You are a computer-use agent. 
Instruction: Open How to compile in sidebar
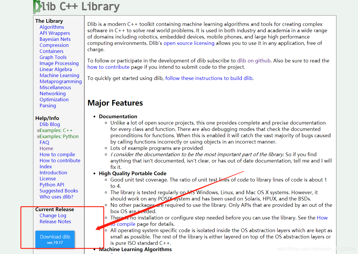coord(57,154)
